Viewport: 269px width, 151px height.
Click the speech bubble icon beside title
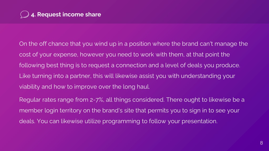click(x=24, y=14)
